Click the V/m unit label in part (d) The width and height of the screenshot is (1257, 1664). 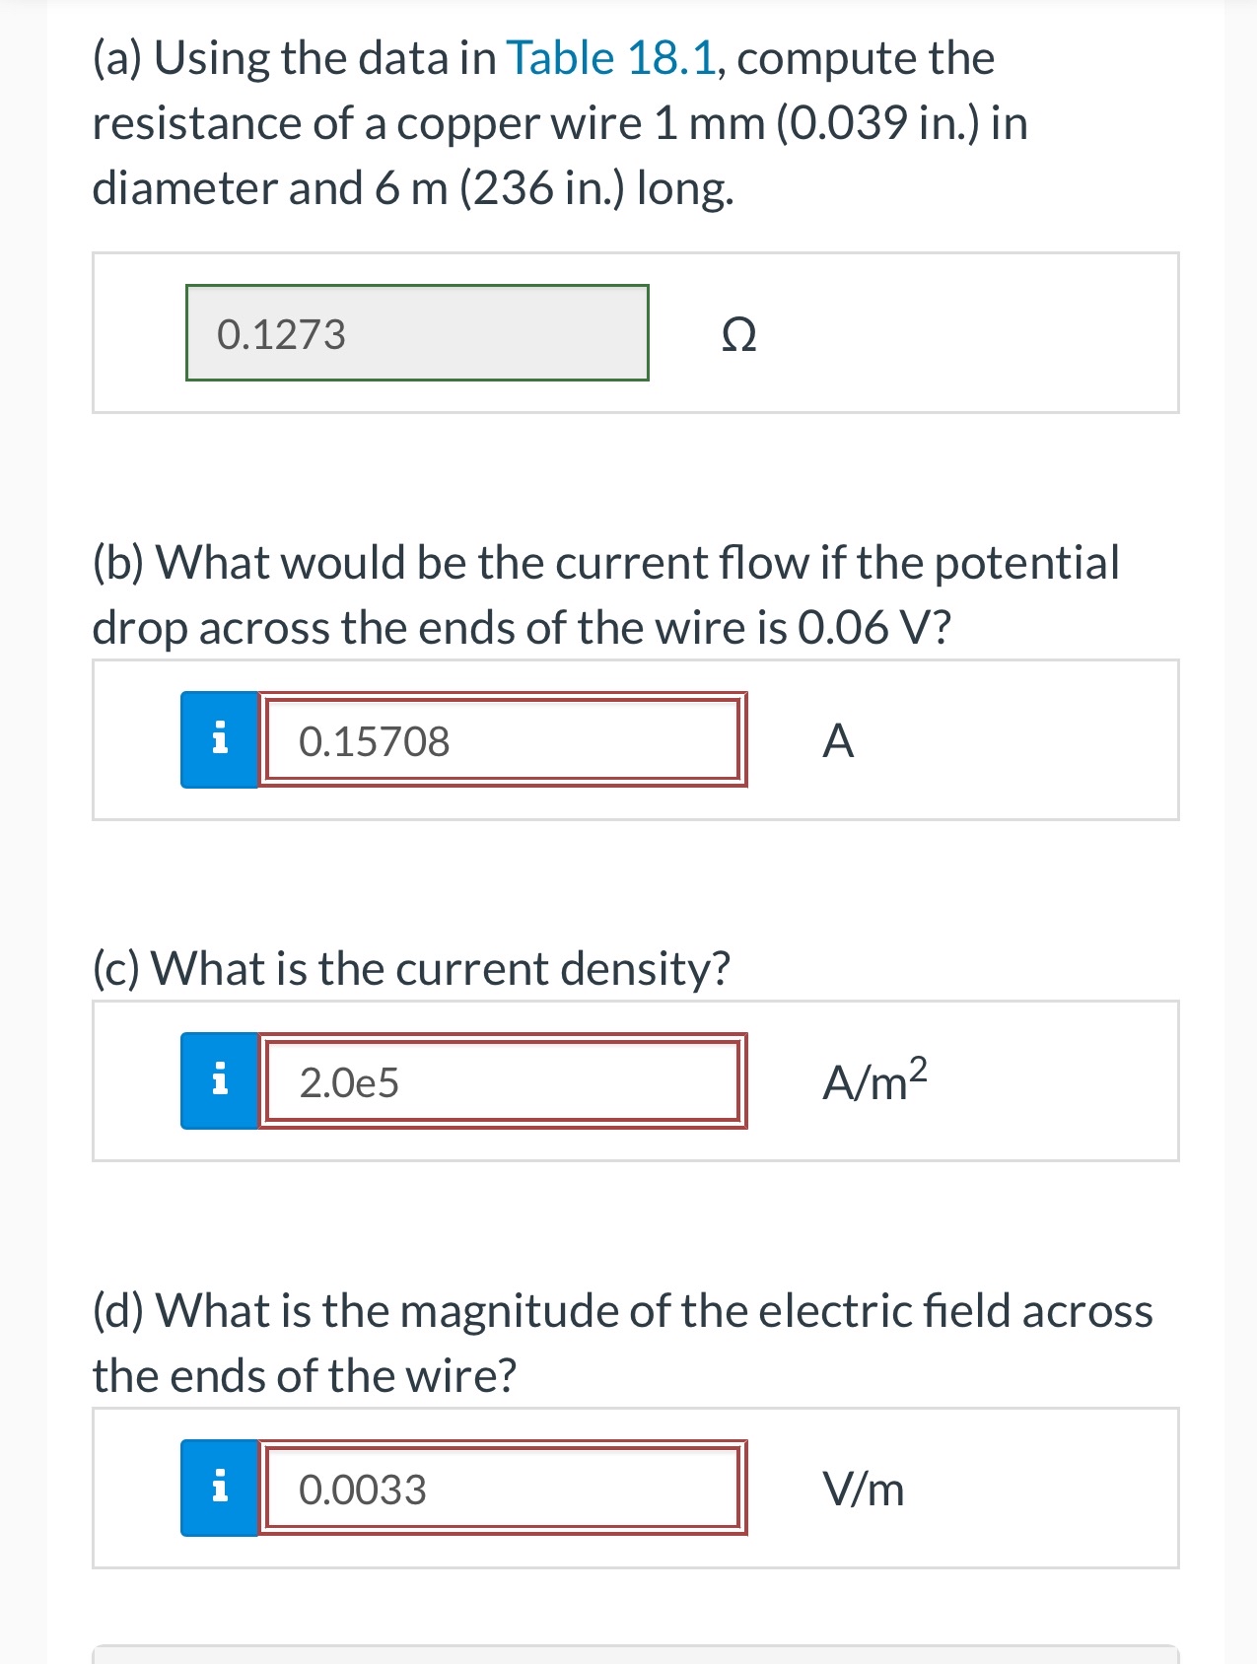coord(863,1490)
